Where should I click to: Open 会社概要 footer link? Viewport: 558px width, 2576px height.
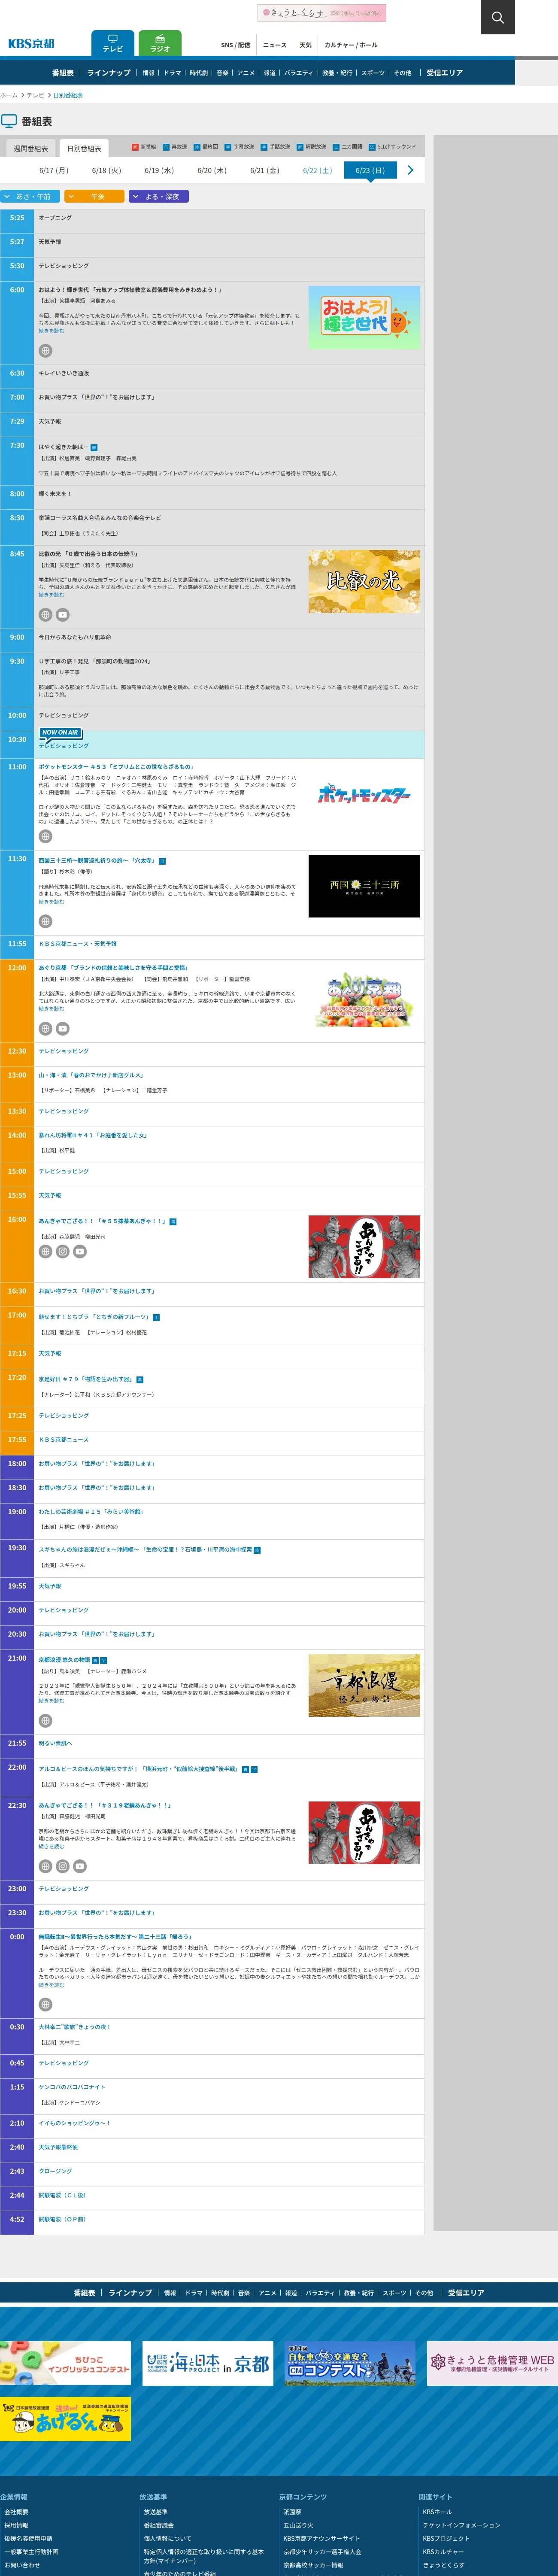click(x=16, y=2511)
